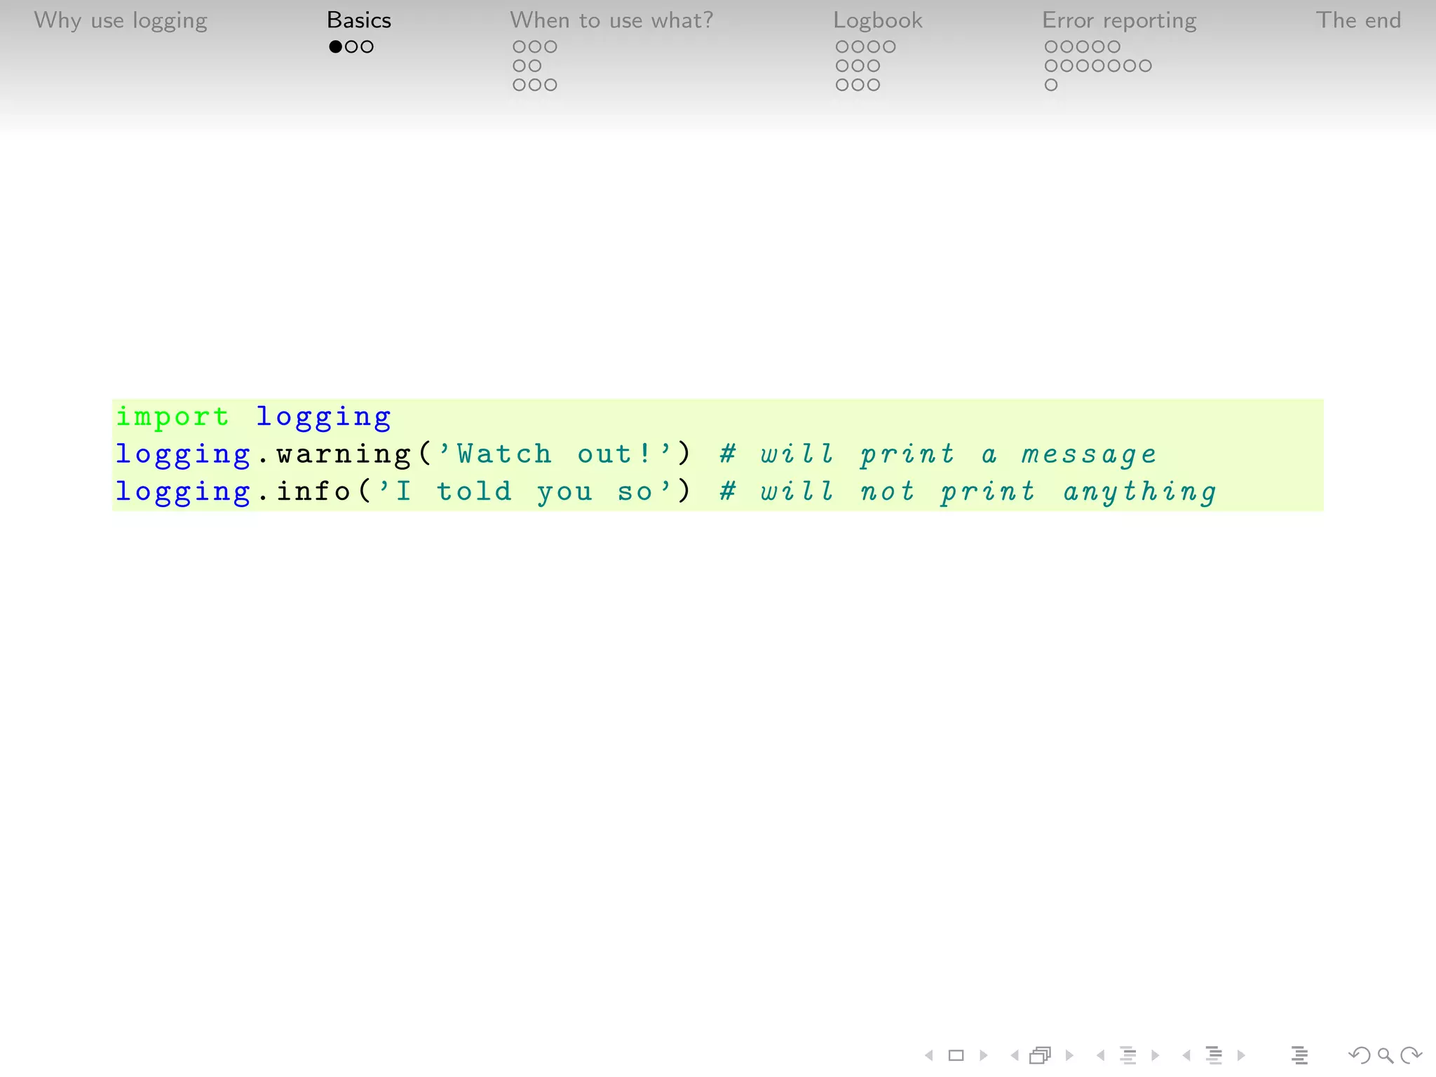1436x1077 pixels.
Task: Go to previous slide using first left arrow
Action: coord(929,1055)
